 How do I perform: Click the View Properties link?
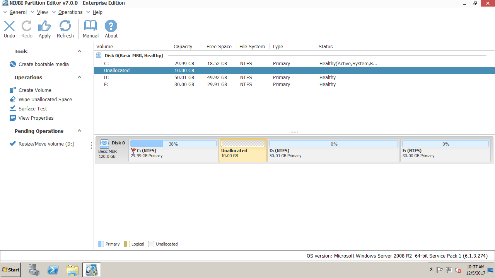click(x=36, y=118)
